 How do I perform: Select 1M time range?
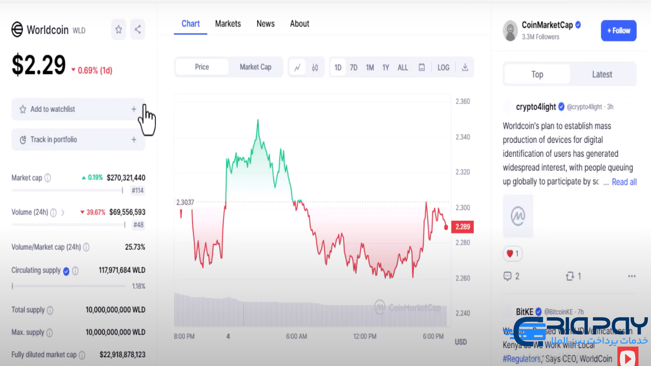pos(370,67)
